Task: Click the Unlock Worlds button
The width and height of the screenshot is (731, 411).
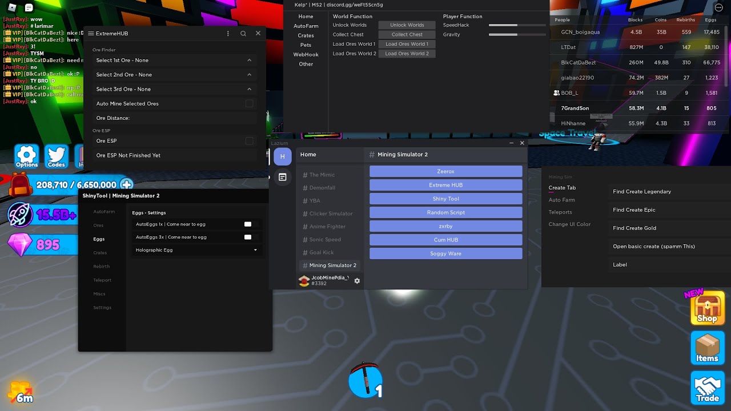Action: 407,25
